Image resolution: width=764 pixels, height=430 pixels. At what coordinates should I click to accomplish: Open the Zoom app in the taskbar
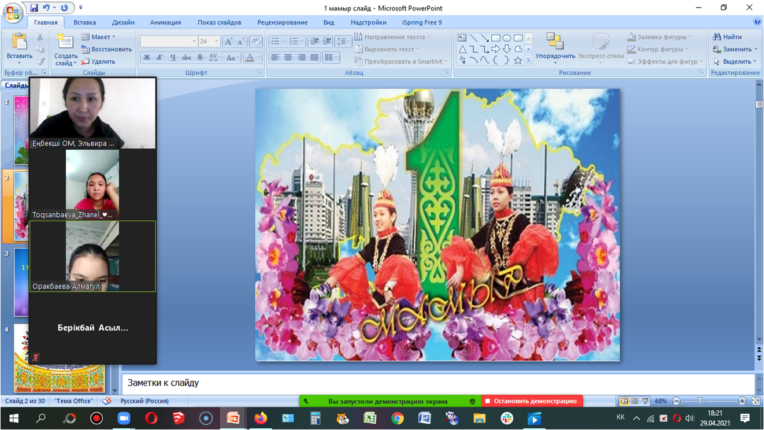(x=124, y=418)
